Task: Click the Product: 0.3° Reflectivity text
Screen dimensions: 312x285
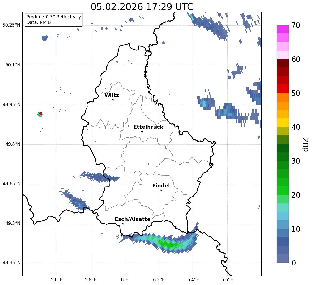Action: pos(53,17)
